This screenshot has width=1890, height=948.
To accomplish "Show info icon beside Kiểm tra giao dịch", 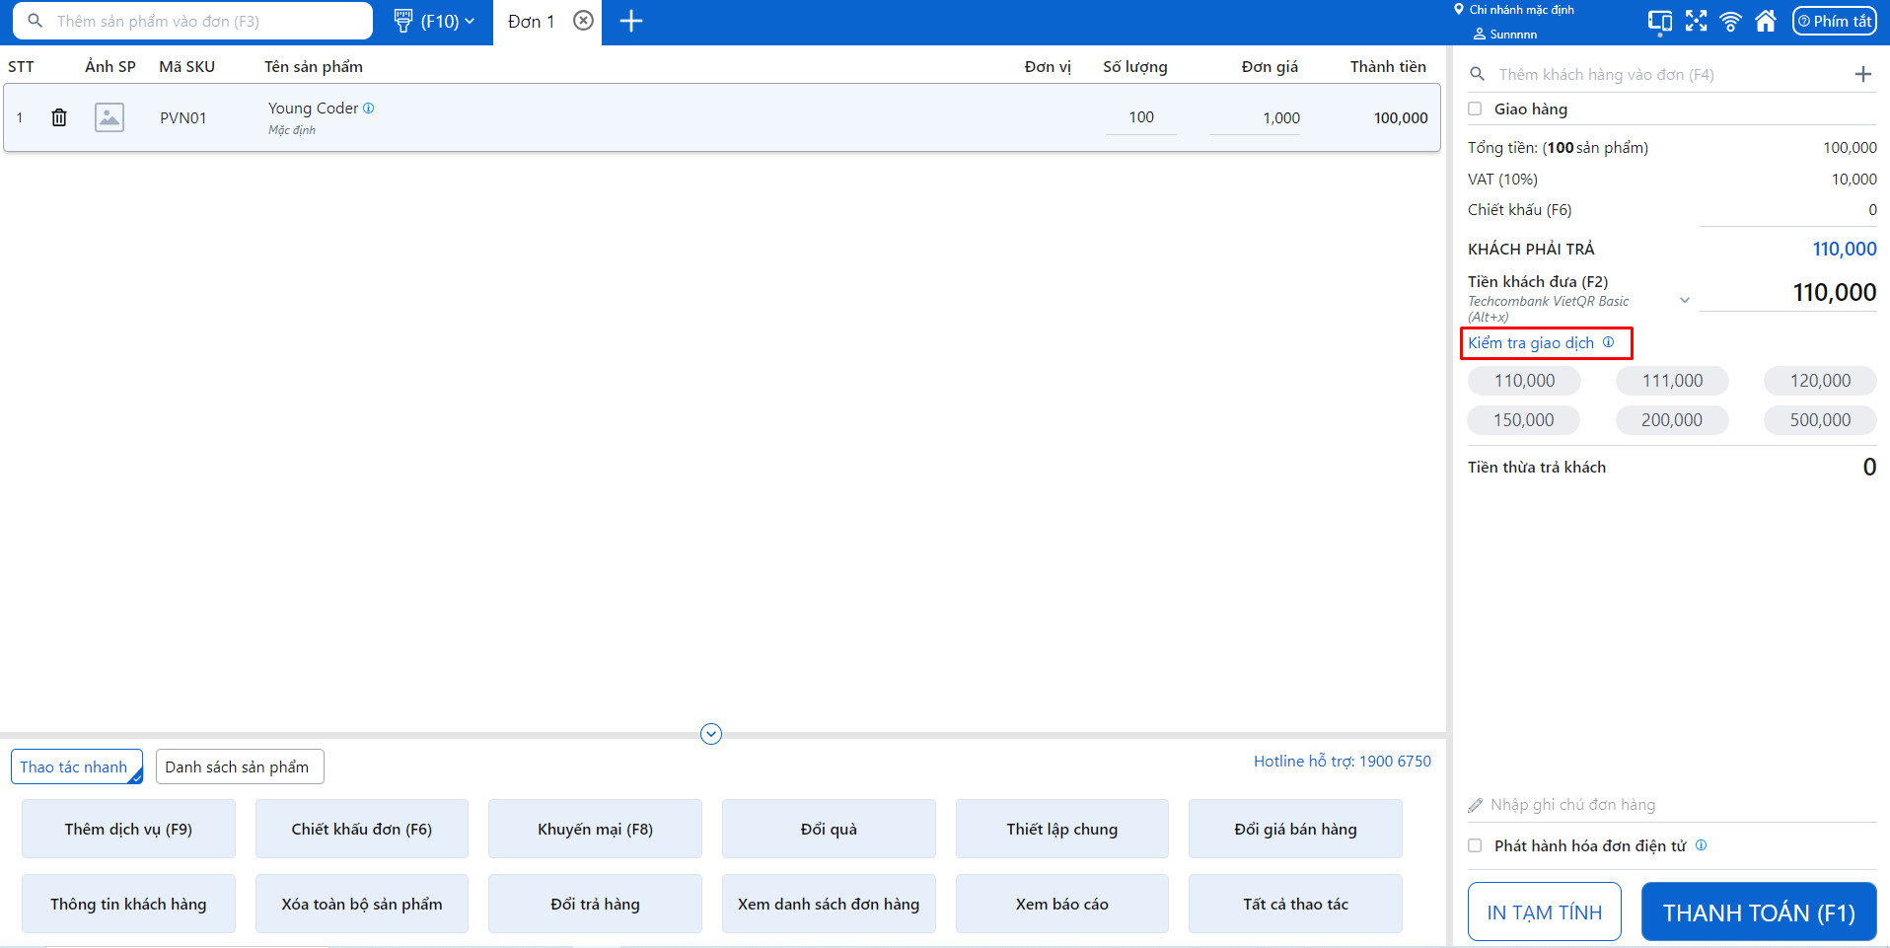I will [x=1608, y=342].
